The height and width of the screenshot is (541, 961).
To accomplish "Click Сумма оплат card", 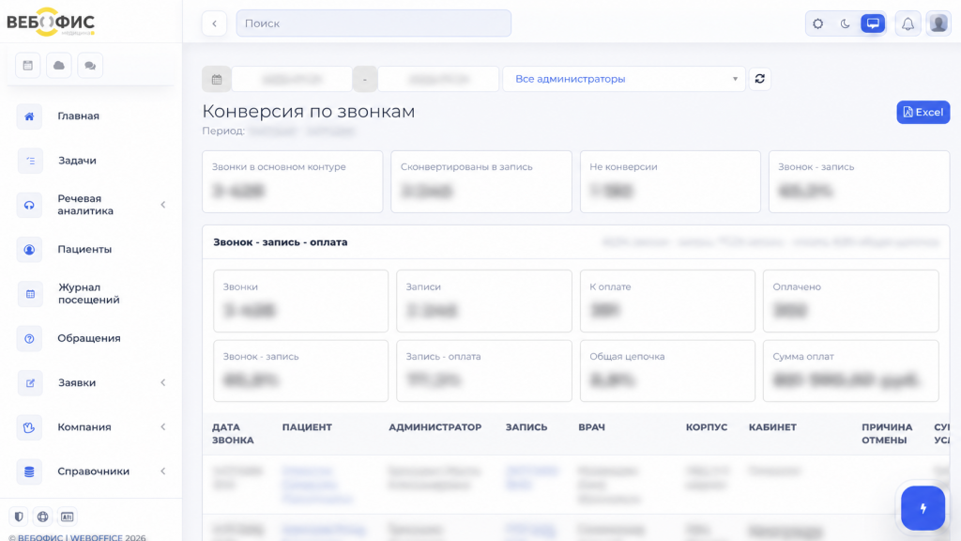I will [850, 371].
